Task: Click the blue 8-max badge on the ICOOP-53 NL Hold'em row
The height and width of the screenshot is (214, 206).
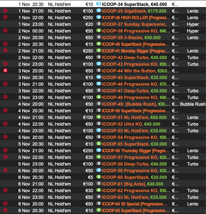Action: point(99,130)
